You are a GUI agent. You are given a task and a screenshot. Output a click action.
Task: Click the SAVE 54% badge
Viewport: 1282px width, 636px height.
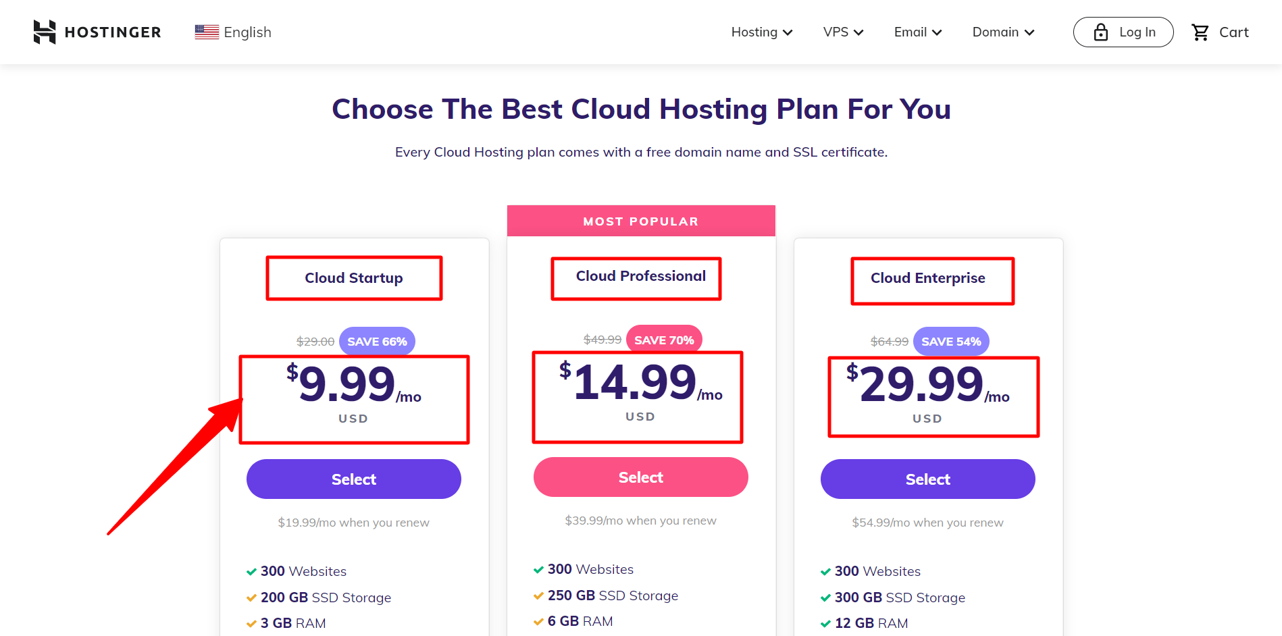[x=951, y=342]
